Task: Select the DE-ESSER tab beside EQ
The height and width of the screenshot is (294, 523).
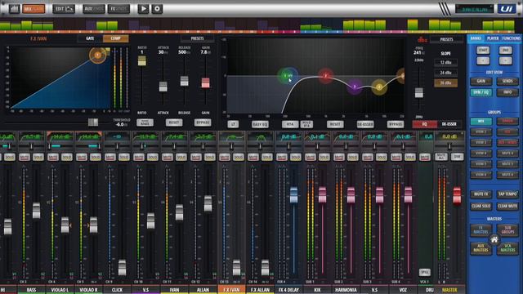Action: coord(449,124)
